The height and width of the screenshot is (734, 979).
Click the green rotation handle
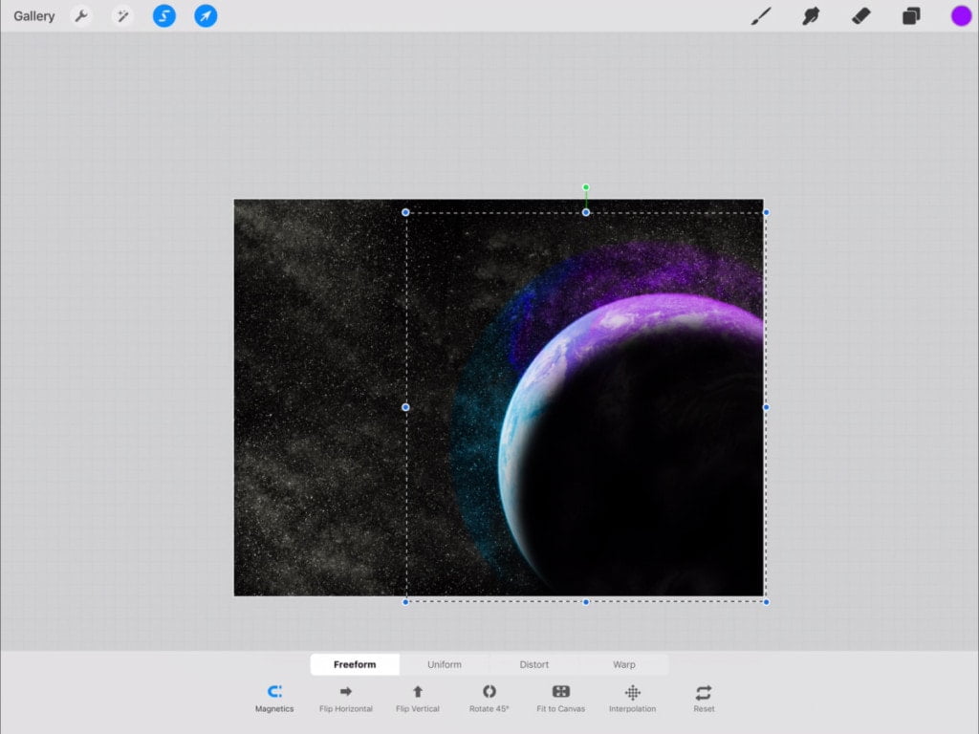click(586, 187)
